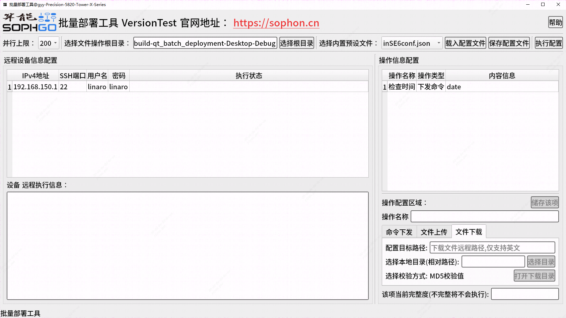Image resolution: width=566 pixels, height=318 pixels.
Task: Switch to the 命令下发 tab
Action: coord(399,232)
